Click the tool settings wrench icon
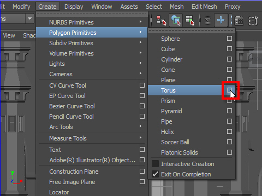The image size is (262, 196). [253, 21]
